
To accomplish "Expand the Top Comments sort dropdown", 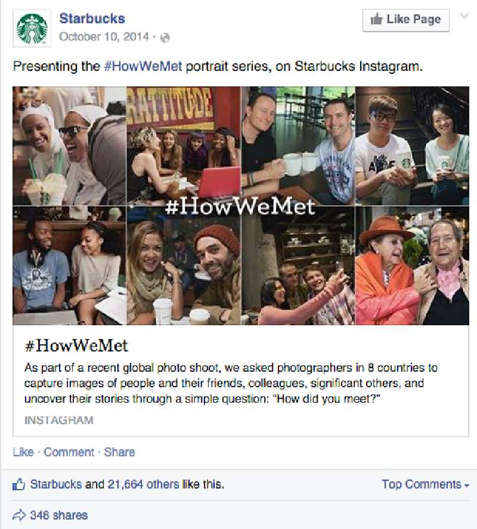I will [x=425, y=484].
